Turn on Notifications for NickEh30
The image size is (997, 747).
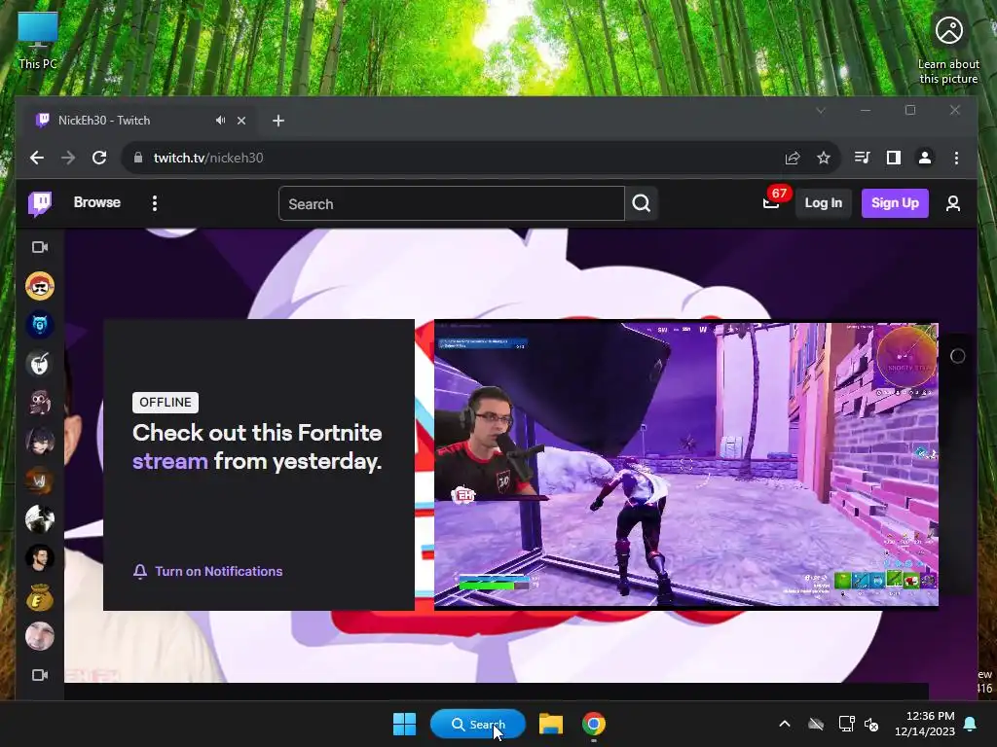click(208, 571)
